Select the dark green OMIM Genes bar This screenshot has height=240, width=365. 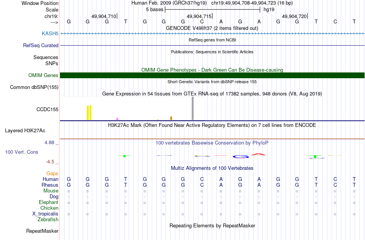[212, 75]
